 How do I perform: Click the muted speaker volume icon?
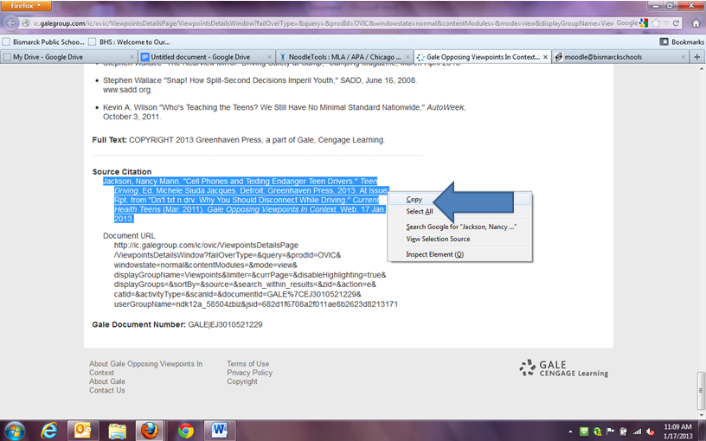[650, 431]
